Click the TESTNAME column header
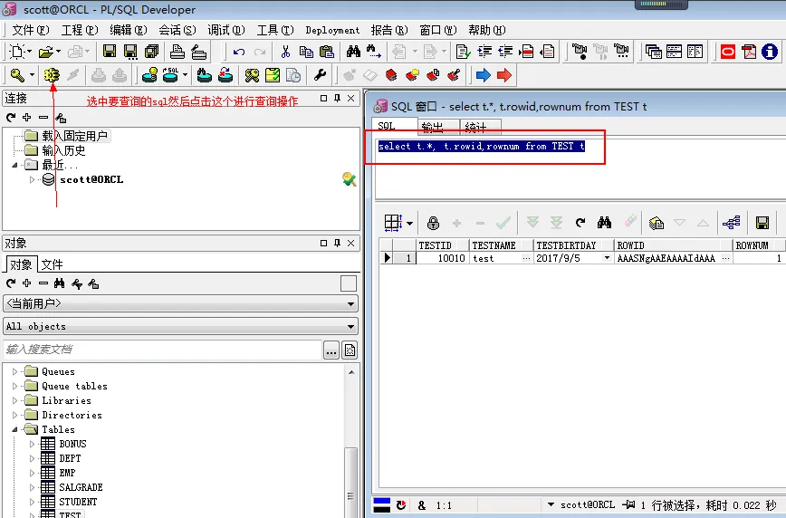The width and height of the screenshot is (786, 518). coord(494,245)
